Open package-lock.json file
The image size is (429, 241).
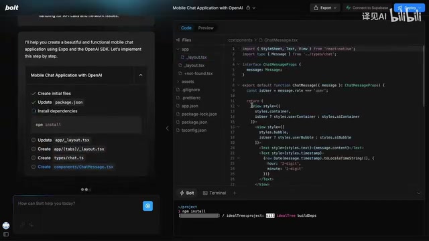199,114
